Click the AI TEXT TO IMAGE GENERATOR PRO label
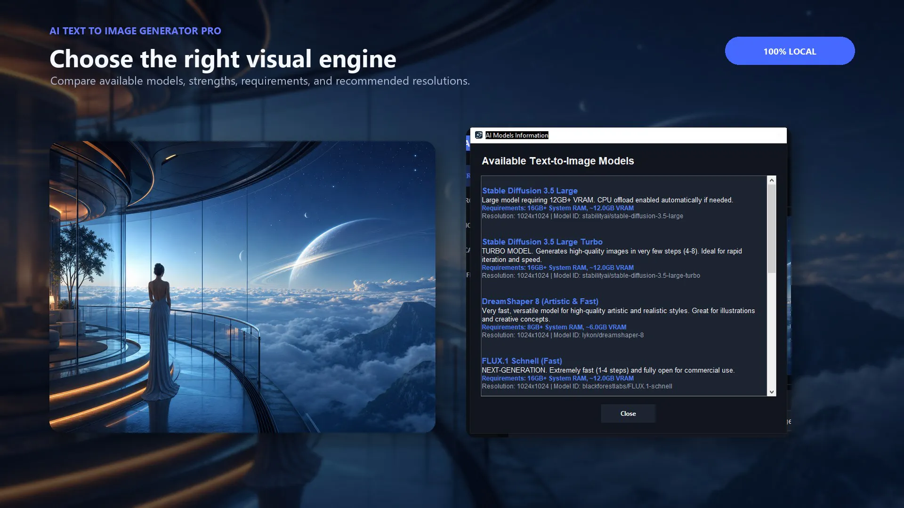 pos(135,31)
